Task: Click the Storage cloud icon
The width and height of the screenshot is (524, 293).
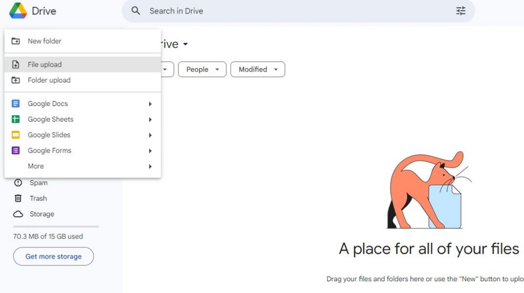Action: tap(18, 214)
